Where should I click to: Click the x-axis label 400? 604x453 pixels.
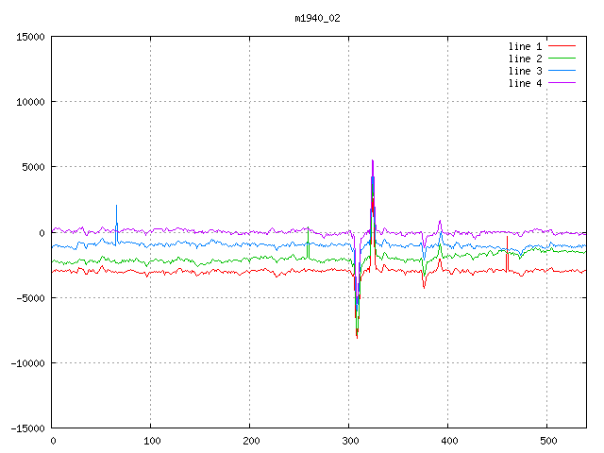pos(449,441)
